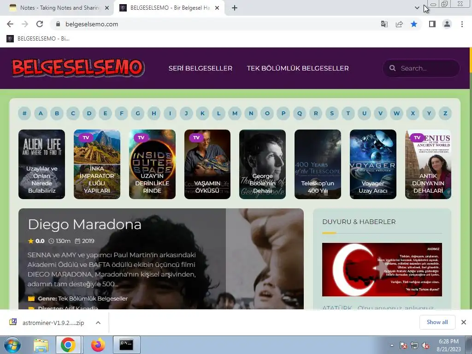Click the search magnifier icon
472x354 pixels.
click(392, 68)
